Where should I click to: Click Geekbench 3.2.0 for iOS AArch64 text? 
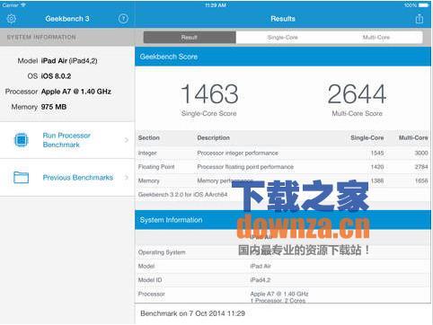182,195
